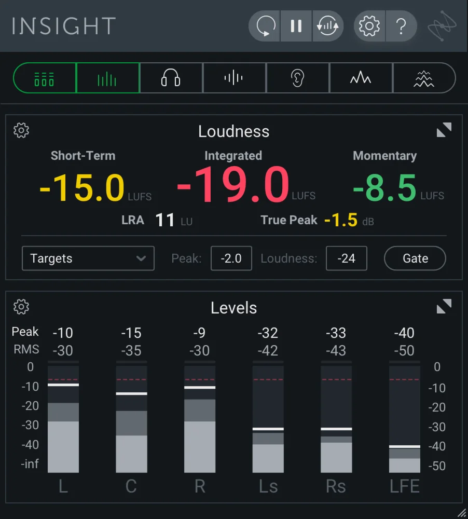Open the Levels panel settings gear
Viewport: 468px width, 519px height.
coord(21,307)
